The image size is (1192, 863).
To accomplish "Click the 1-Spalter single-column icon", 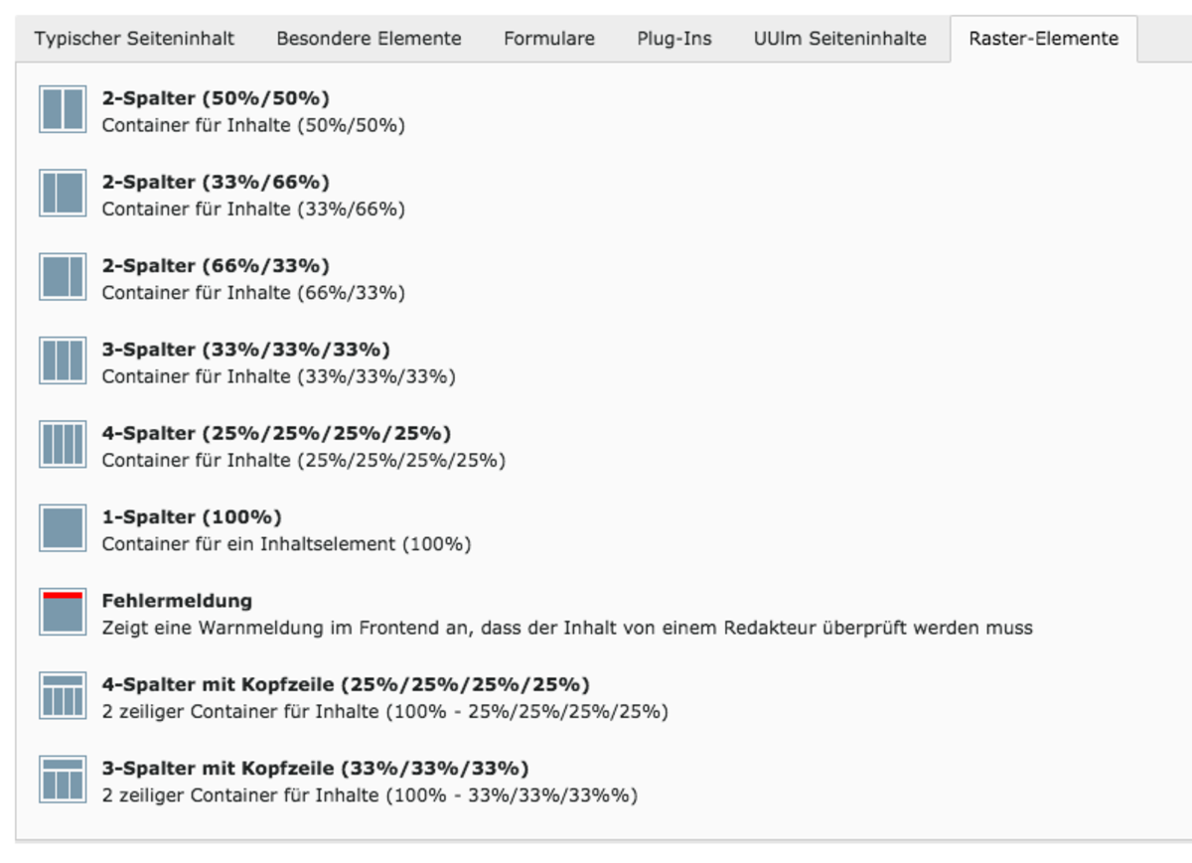I will click(x=63, y=528).
